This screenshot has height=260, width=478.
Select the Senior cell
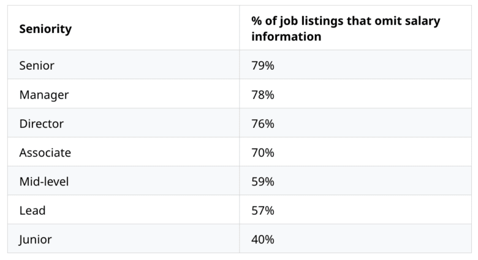point(37,65)
